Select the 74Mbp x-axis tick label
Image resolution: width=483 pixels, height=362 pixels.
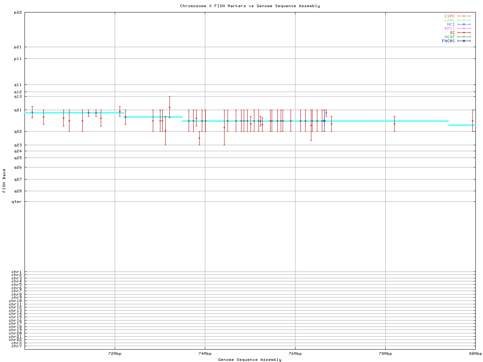(x=205, y=354)
